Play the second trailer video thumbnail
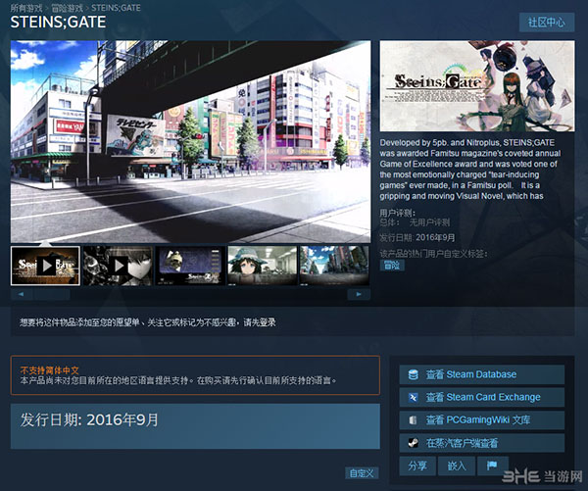Screen dimensions: 588x491 click(x=116, y=265)
